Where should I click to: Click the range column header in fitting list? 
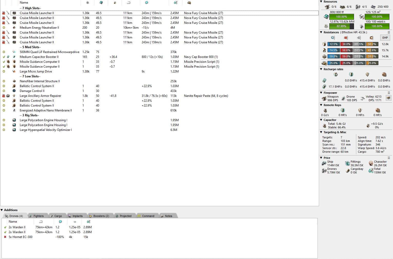[129, 3]
